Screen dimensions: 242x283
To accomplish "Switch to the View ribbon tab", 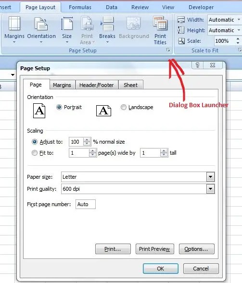I will (168, 7).
